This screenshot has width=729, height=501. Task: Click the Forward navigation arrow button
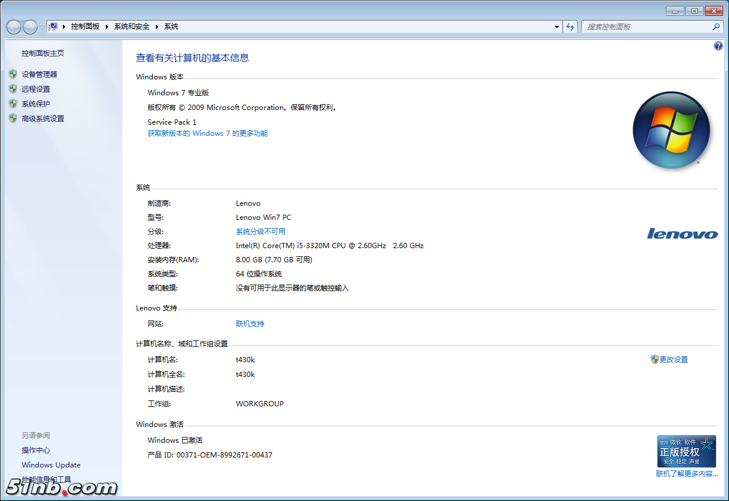pyautogui.click(x=30, y=27)
